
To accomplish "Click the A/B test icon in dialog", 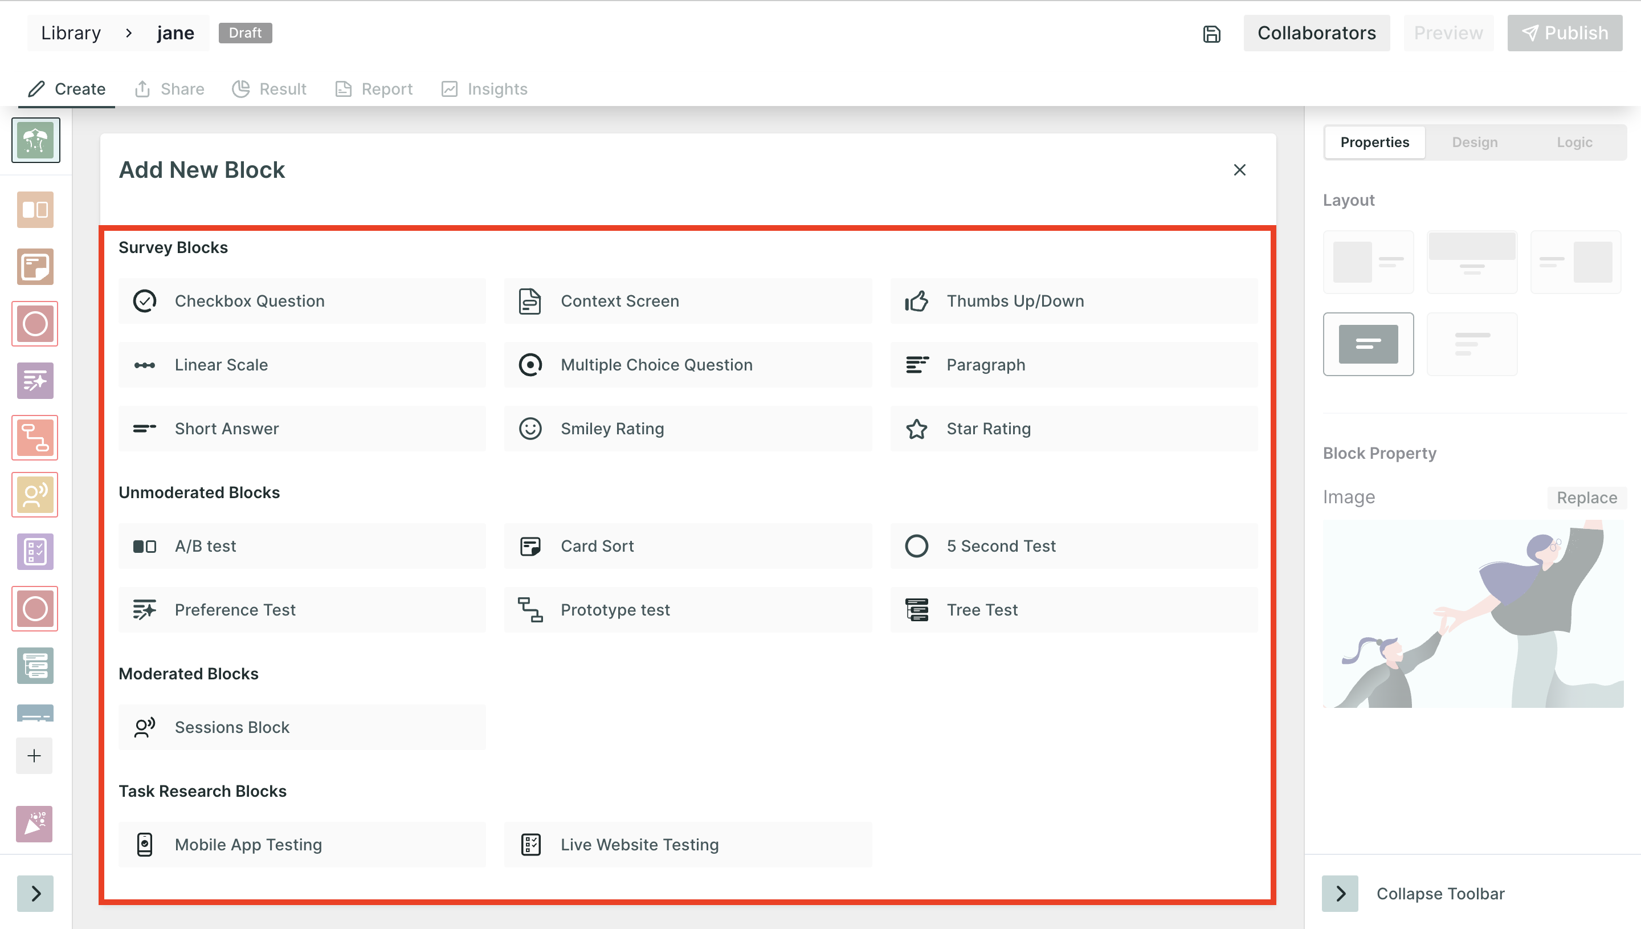I will click(145, 546).
